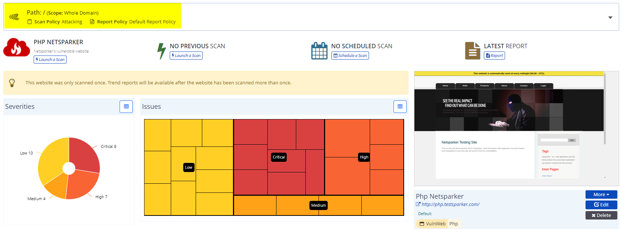The width and height of the screenshot is (621, 229).
Task: Click the Edit website button
Action: point(601,205)
